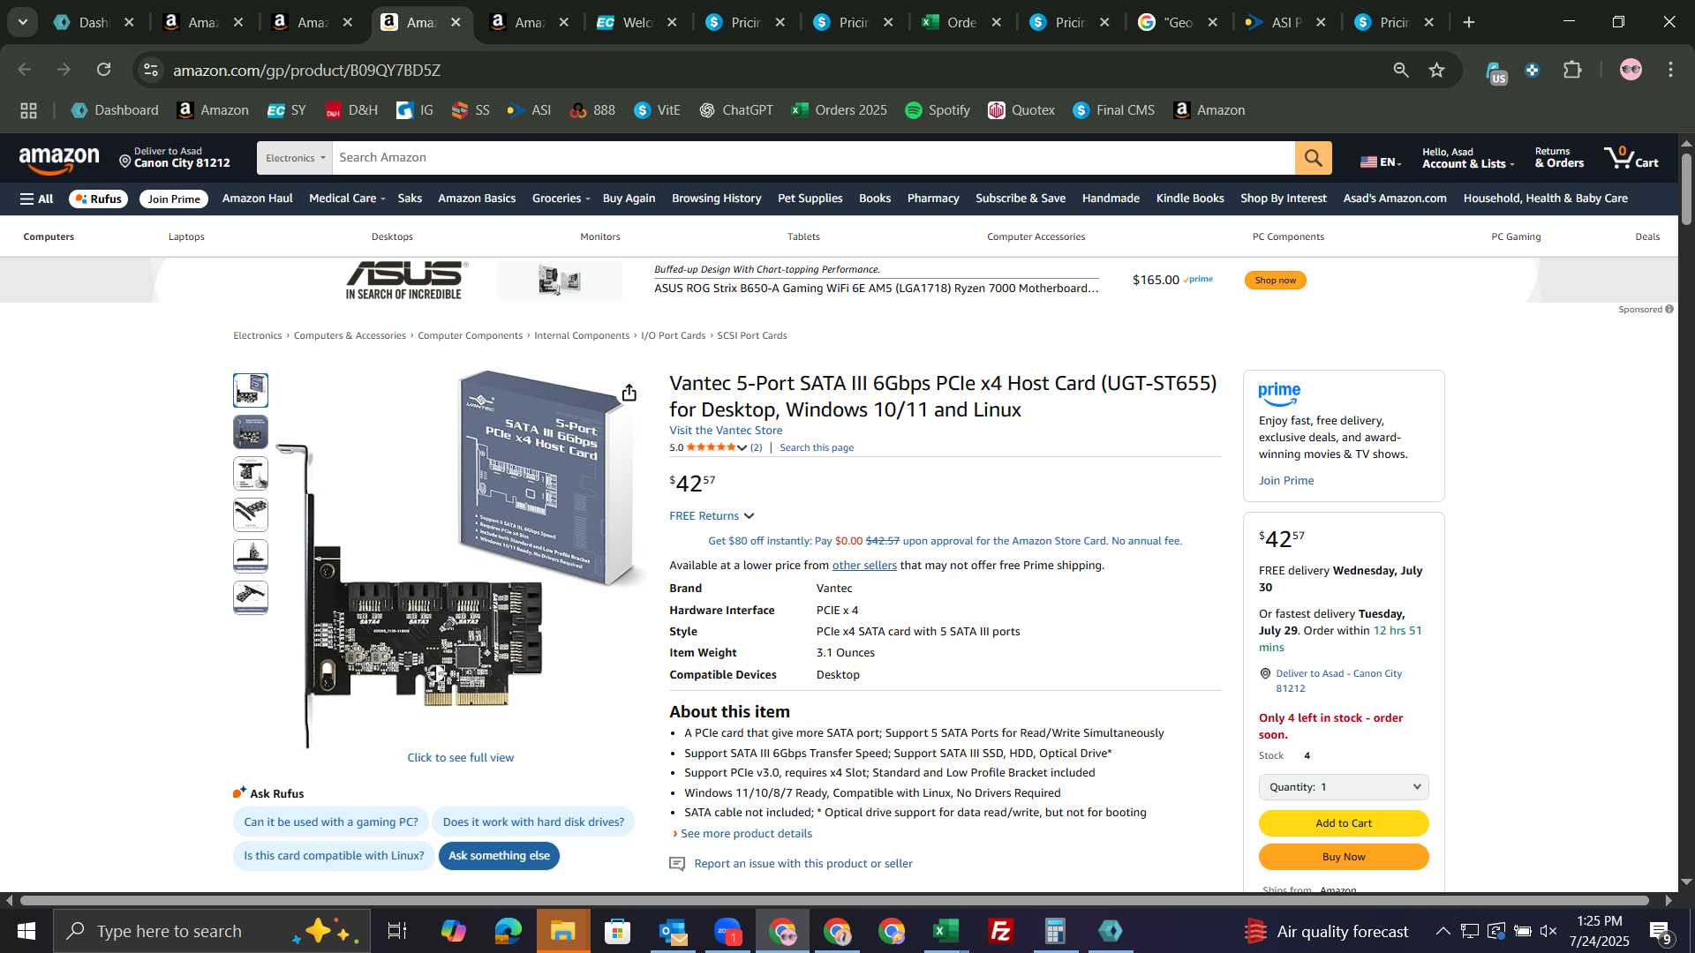Open the Orders 2025 bookmark
1695x953 pixels.
pyautogui.click(x=840, y=110)
